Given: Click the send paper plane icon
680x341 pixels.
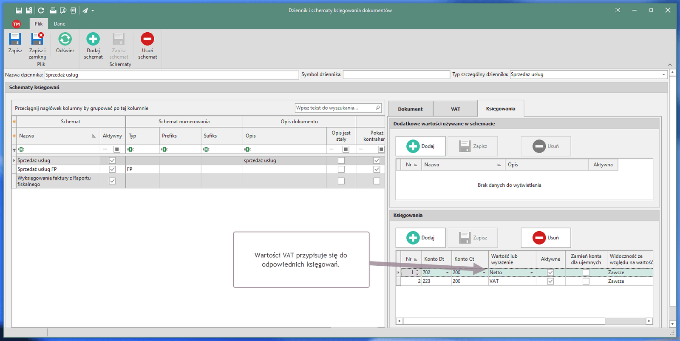Looking at the screenshot, I should point(85,11).
